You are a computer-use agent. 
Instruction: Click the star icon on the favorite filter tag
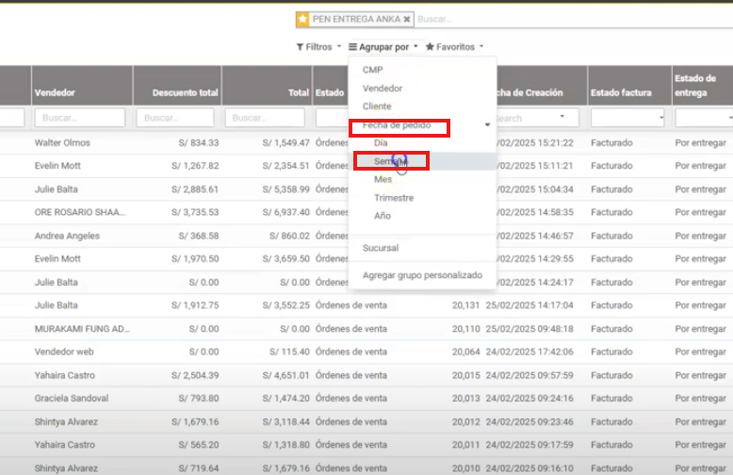302,19
